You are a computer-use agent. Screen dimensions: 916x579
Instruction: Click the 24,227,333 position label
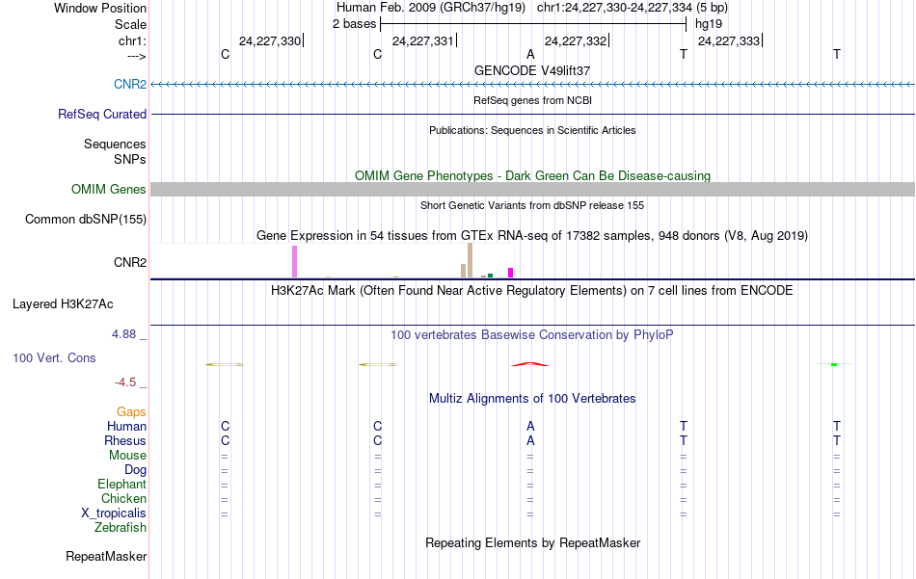[729, 40]
